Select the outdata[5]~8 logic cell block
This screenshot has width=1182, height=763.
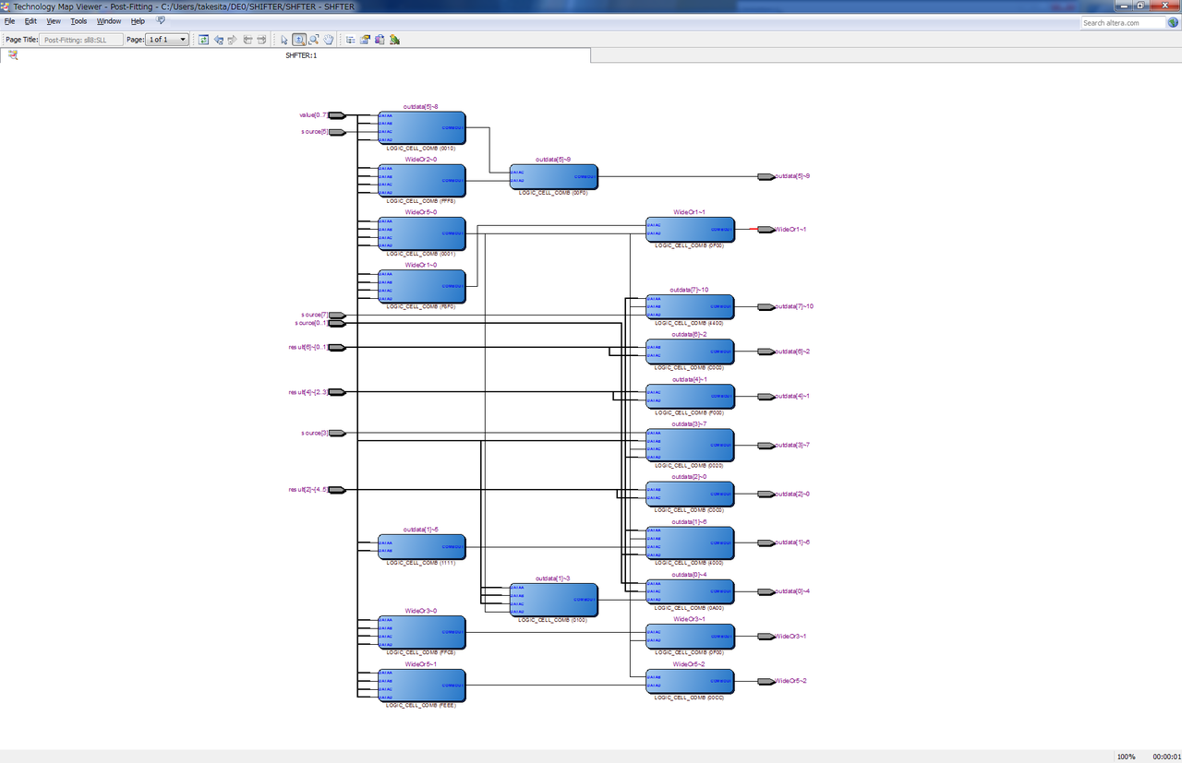click(421, 127)
